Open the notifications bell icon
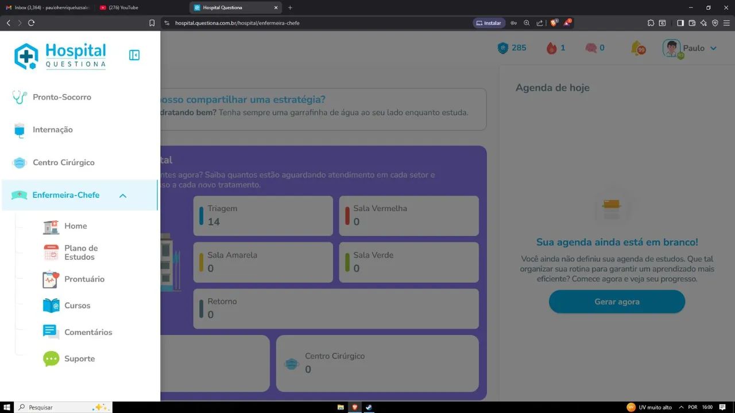The width and height of the screenshot is (735, 413). pyautogui.click(x=637, y=48)
